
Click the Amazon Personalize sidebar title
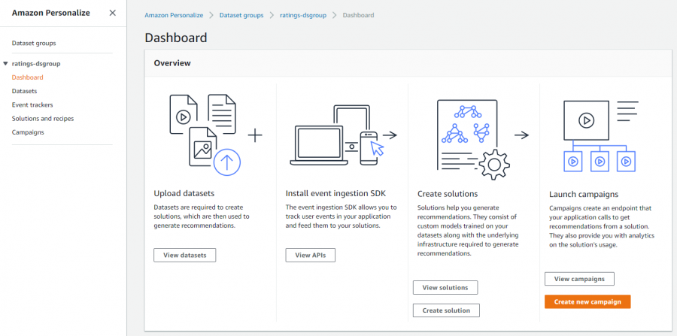tap(51, 13)
